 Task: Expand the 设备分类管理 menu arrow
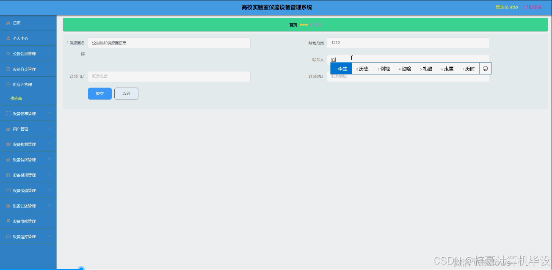click(x=50, y=69)
